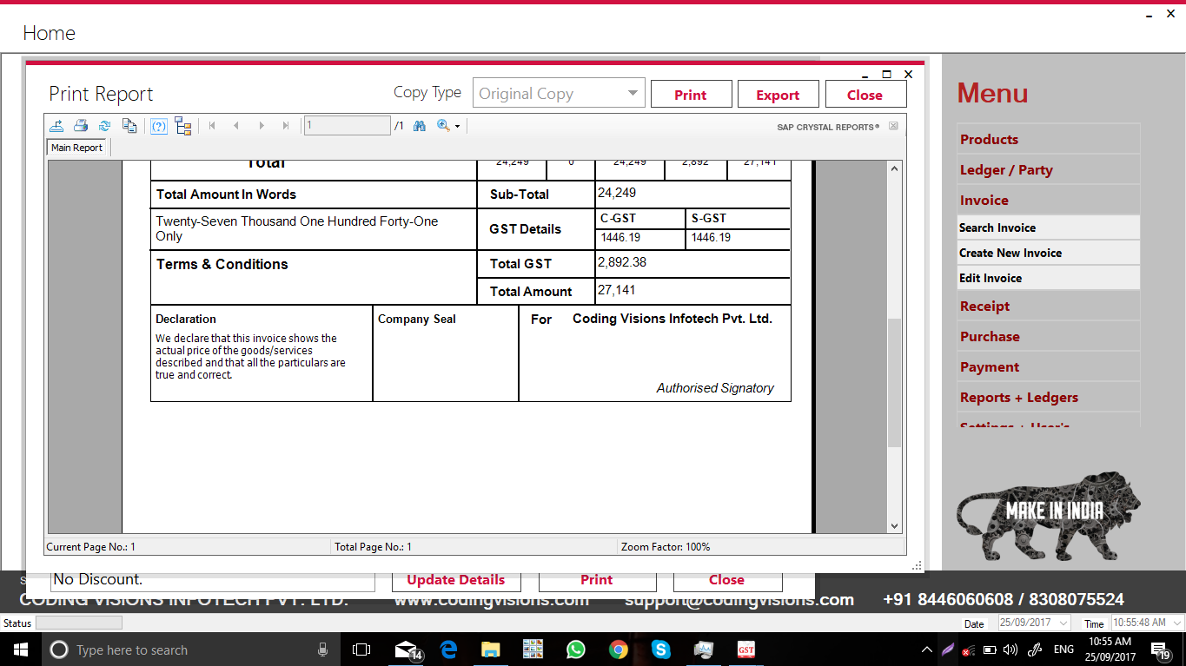Copy report content with the copy icon
Image resolution: width=1186 pixels, height=666 pixels.
[129, 126]
